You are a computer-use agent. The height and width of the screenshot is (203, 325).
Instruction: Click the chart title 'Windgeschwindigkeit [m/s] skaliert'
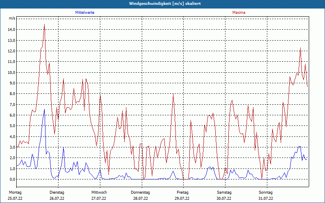(x=165, y=4)
